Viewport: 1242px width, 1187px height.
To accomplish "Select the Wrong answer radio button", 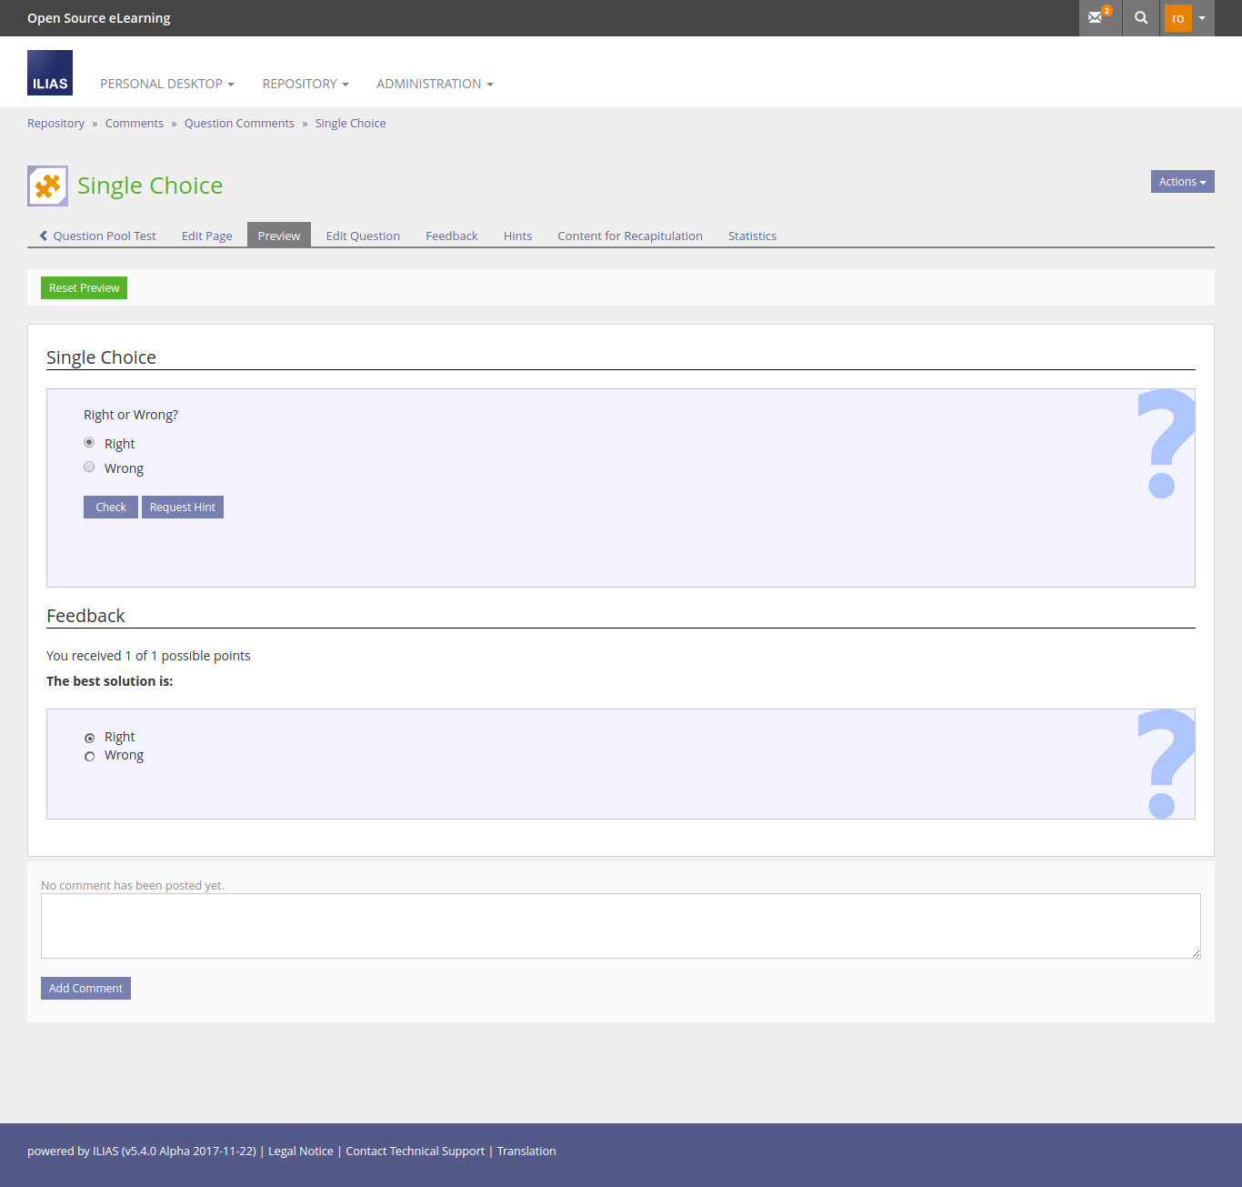I will tap(89, 468).
